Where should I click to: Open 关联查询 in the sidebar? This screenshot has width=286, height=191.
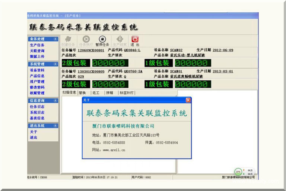37,51
